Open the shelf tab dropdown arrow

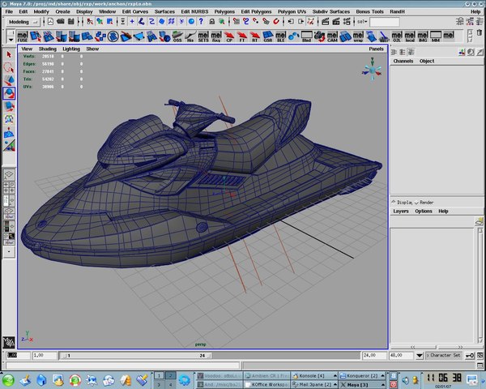[11, 40]
